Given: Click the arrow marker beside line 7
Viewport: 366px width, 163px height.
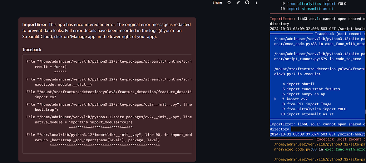Looking at the screenshot, I should (x=275, y=99).
